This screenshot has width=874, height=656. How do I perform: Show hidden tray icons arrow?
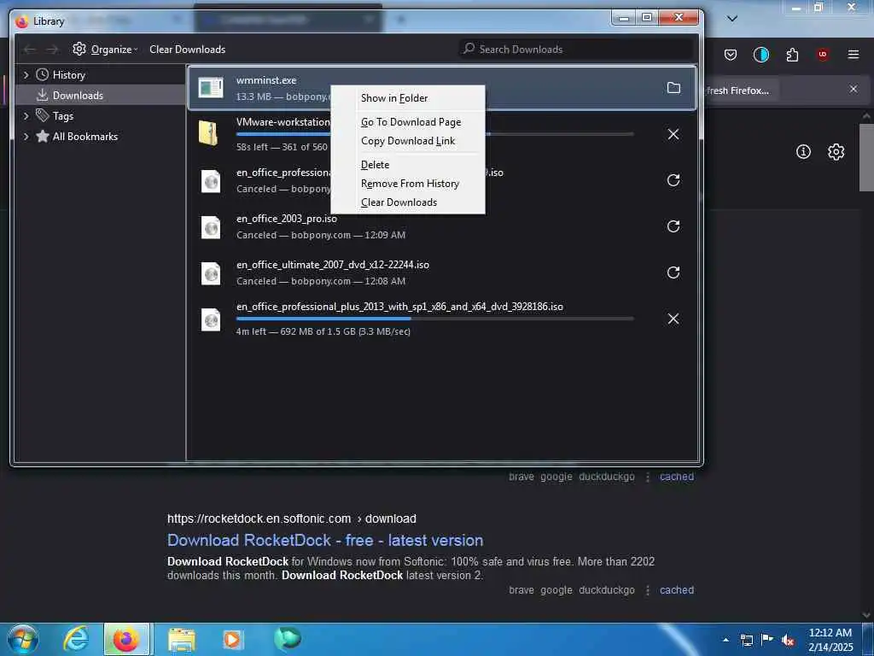725,640
